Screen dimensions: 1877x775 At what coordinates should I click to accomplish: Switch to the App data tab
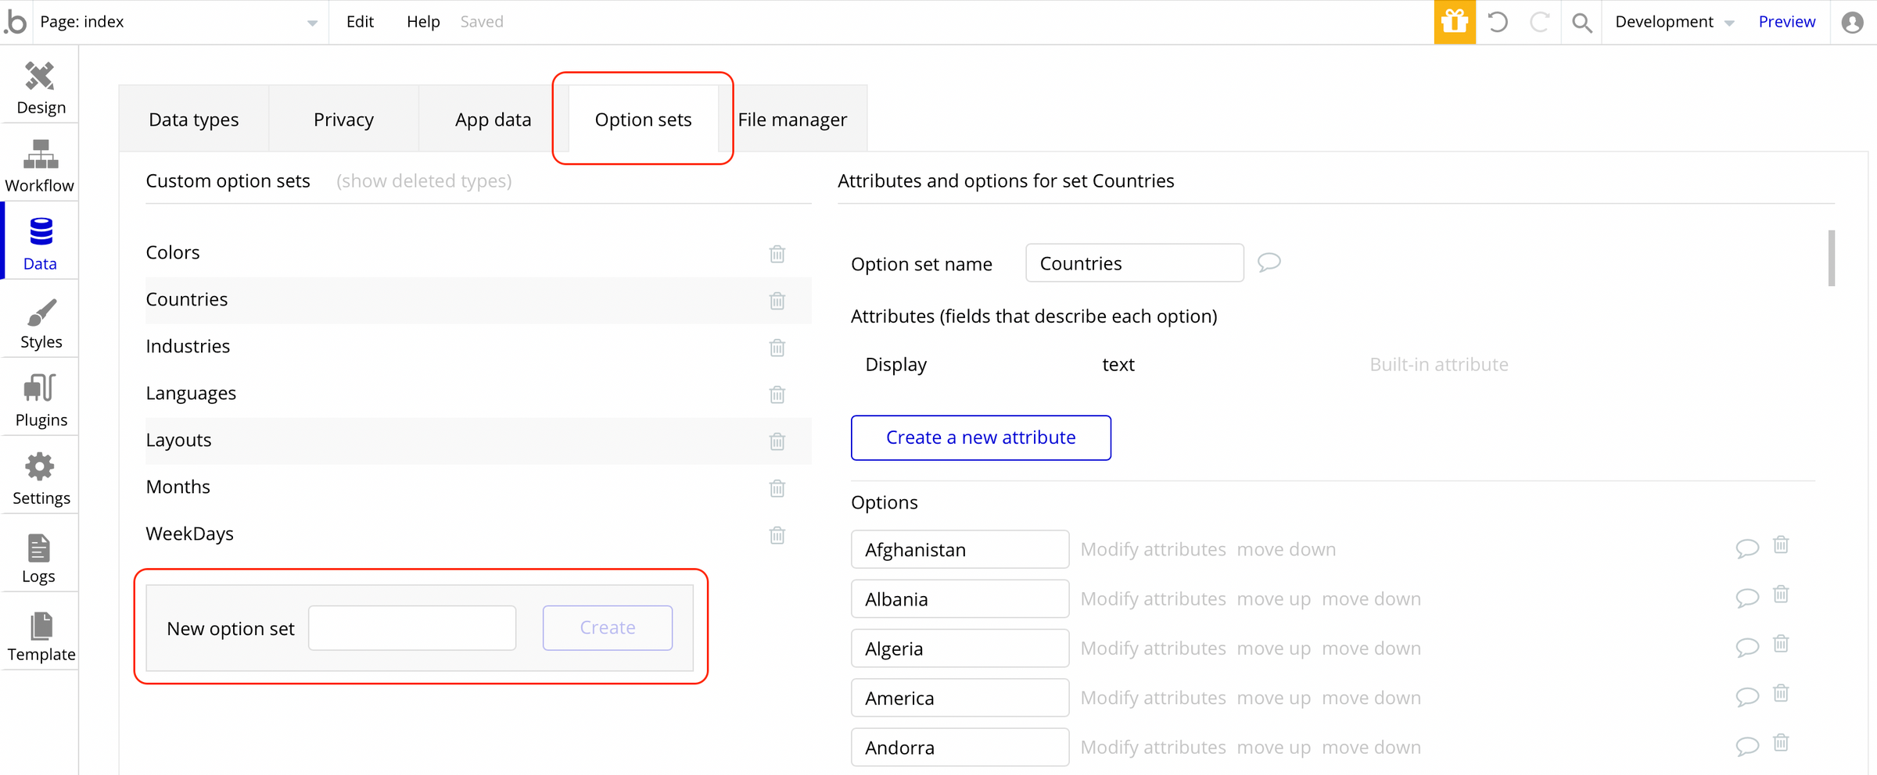(x=493, y=119)
